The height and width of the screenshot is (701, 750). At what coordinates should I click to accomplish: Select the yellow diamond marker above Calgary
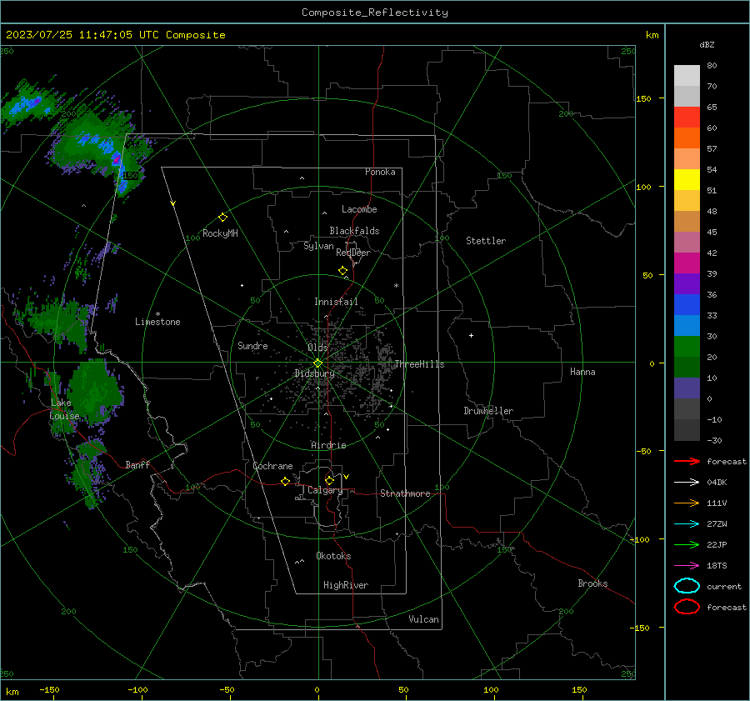(x=329, y=480)
